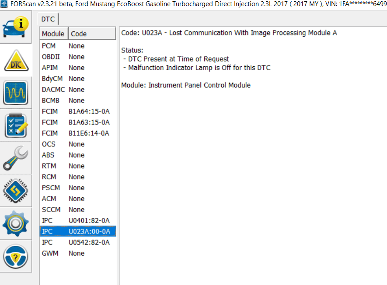Select the FCIM B1A63:15-0A code row
The height and width of the screenshot is (285, 387).
pos(78,122)
